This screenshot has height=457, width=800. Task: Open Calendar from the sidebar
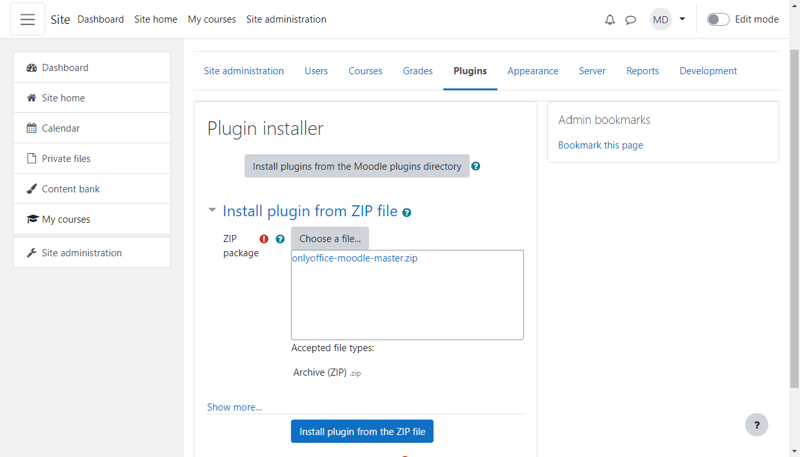point(92,128)
